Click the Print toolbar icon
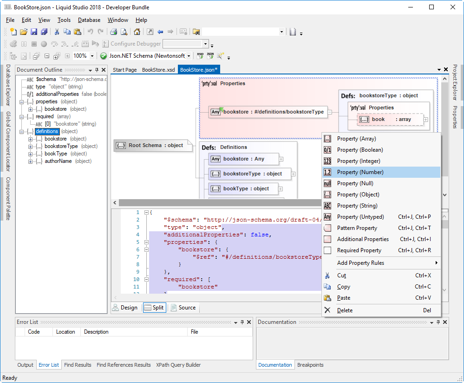 (x=113, y=32)
